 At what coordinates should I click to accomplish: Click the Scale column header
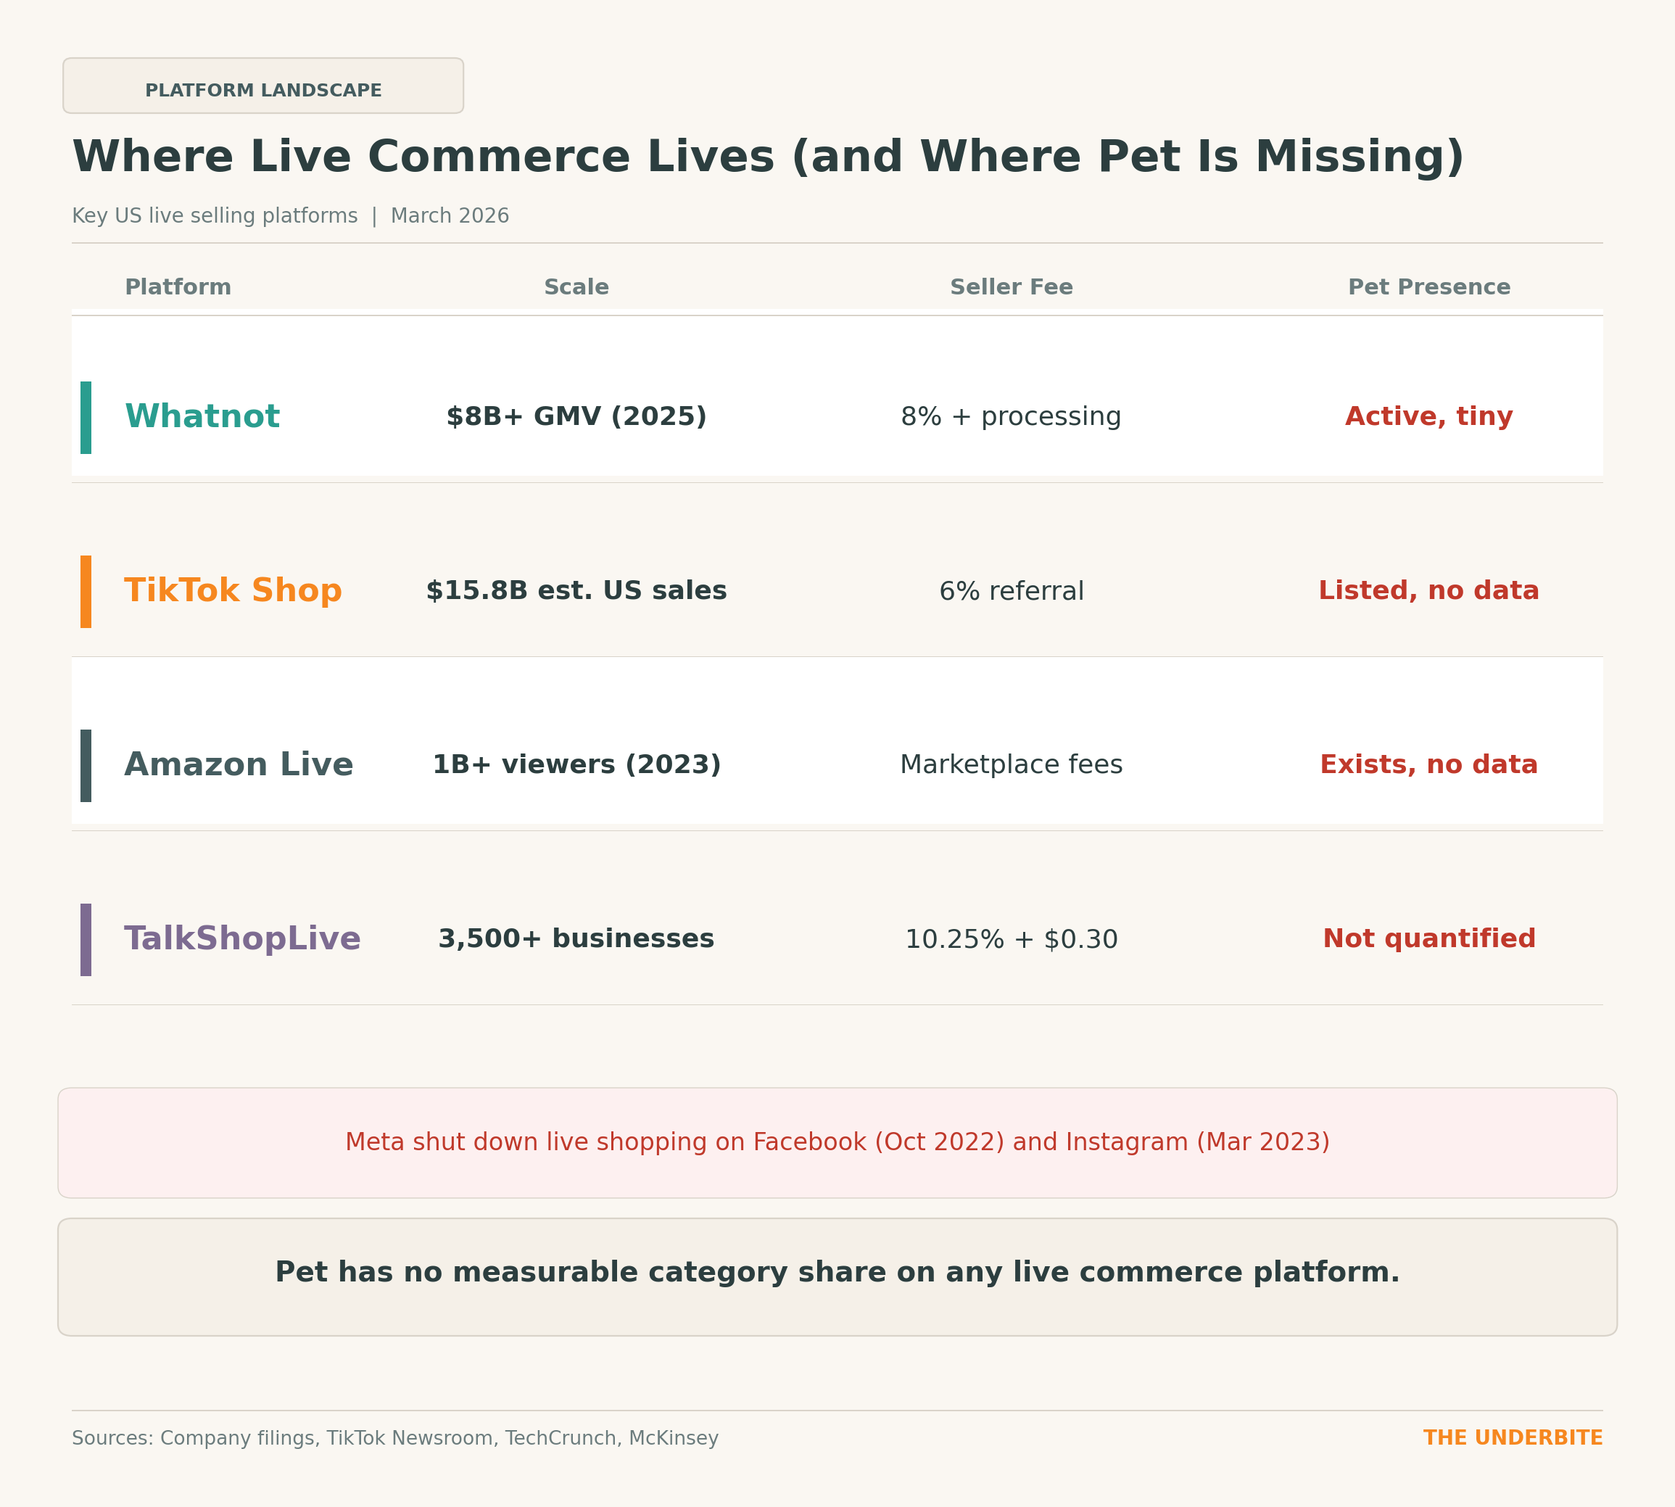[576, 287]
